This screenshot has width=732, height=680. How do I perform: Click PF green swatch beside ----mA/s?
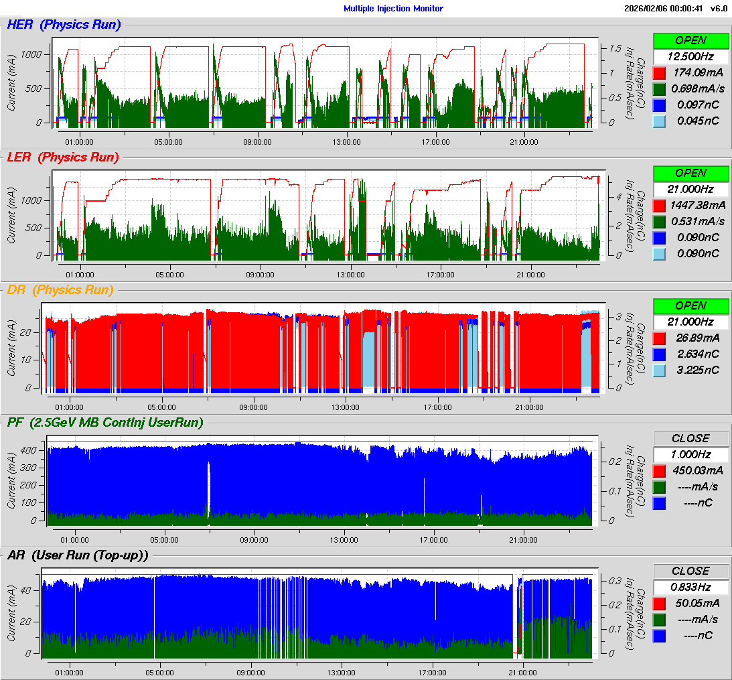659,487
